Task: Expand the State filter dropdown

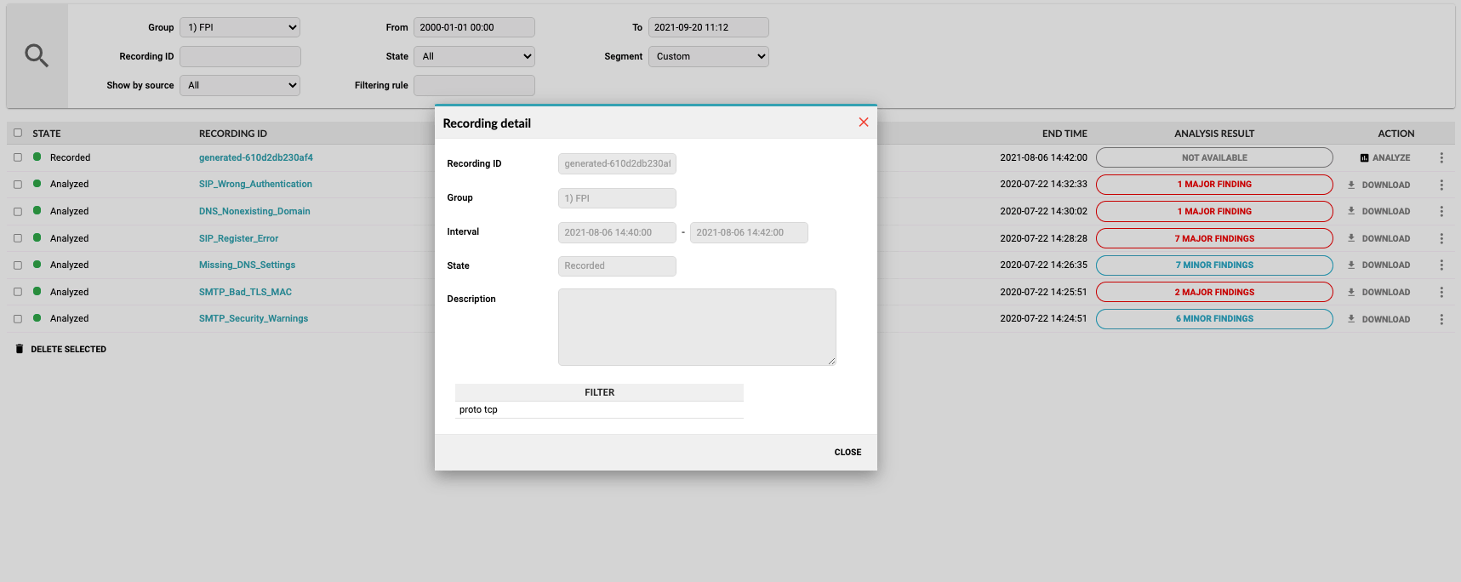Action: [474, 56]
